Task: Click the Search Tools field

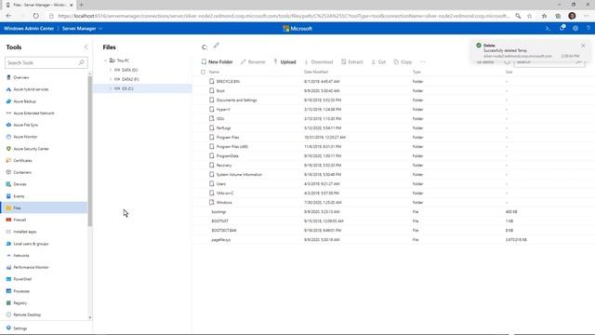Action: pos(46,62)
